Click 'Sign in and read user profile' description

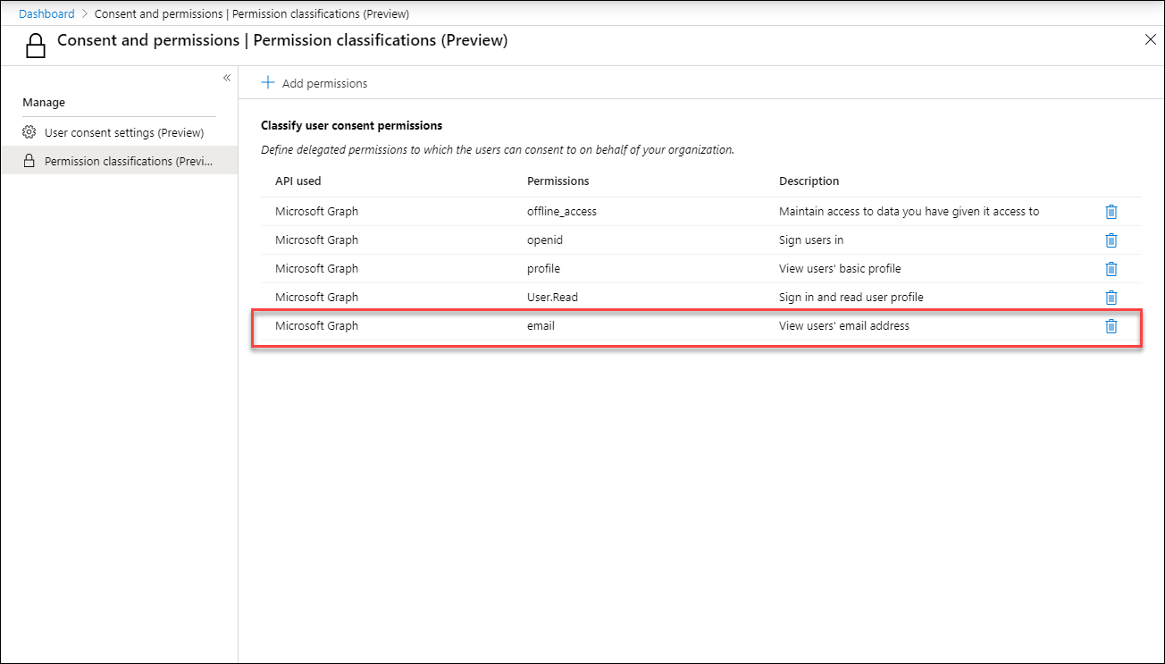[x=851, y=298]
